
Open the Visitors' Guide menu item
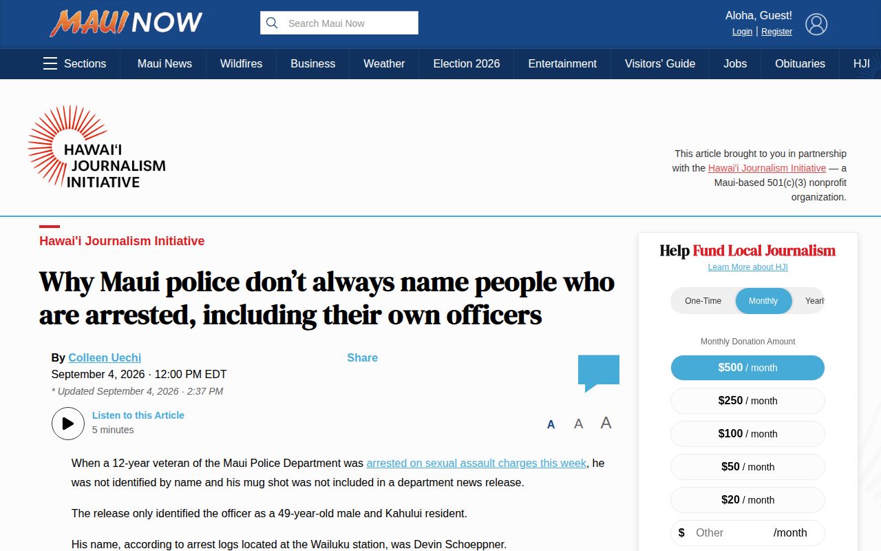660,63
